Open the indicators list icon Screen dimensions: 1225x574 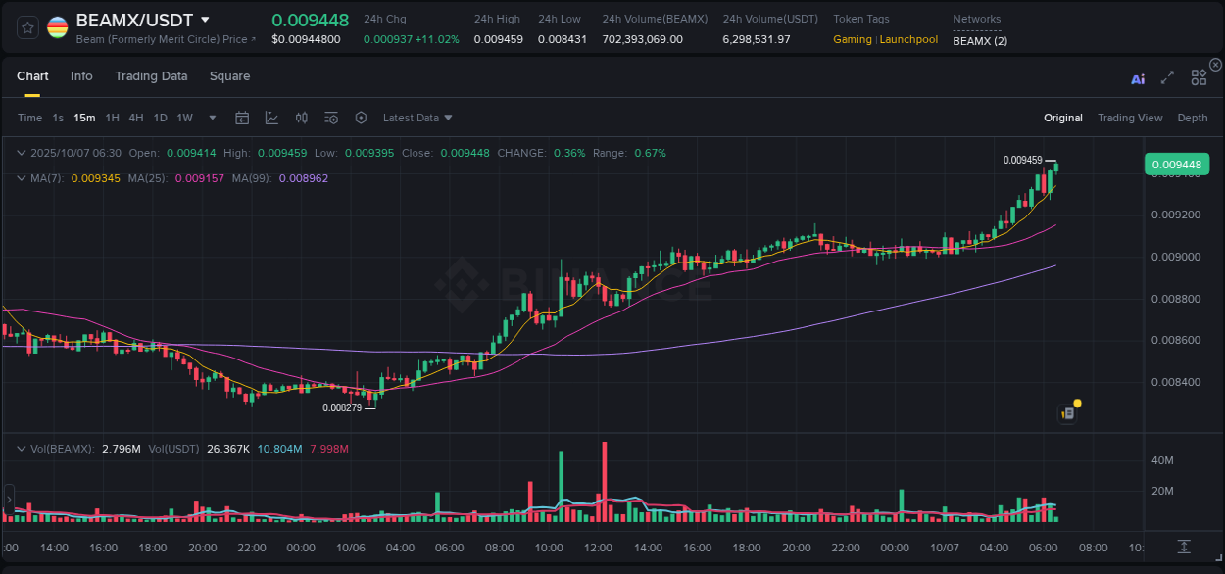point(330,118)
